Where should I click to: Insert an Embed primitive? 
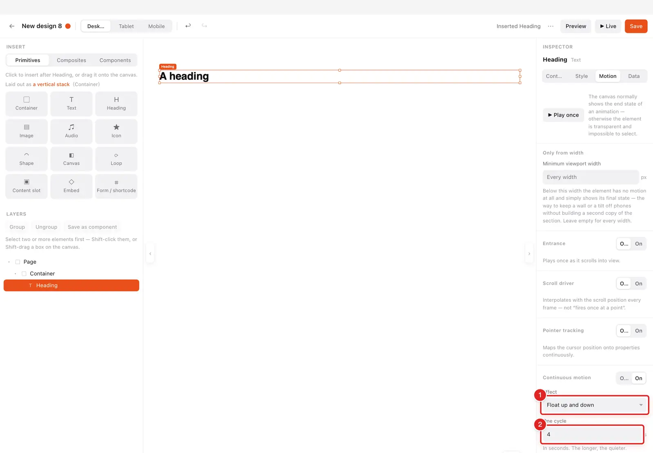click(x=71, y=186)
